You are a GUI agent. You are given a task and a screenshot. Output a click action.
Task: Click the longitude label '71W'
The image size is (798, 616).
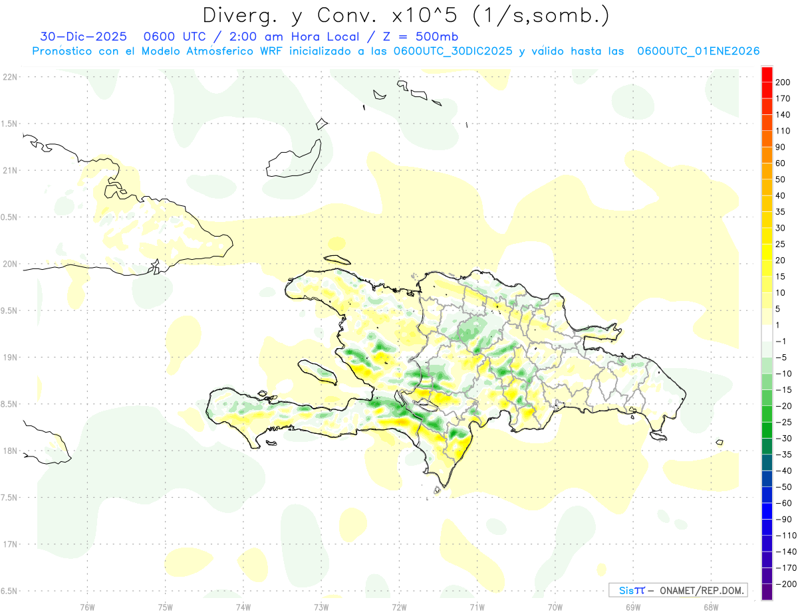click(477, 607)
